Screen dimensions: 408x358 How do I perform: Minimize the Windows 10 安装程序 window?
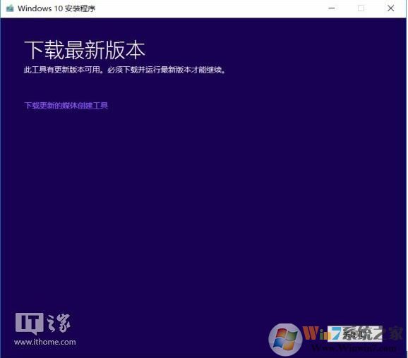[x=332, y=8]
